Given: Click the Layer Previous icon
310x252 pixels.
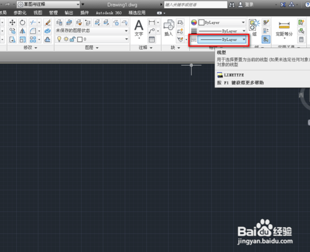Looking at the screenshot, I should click(87, 22).
